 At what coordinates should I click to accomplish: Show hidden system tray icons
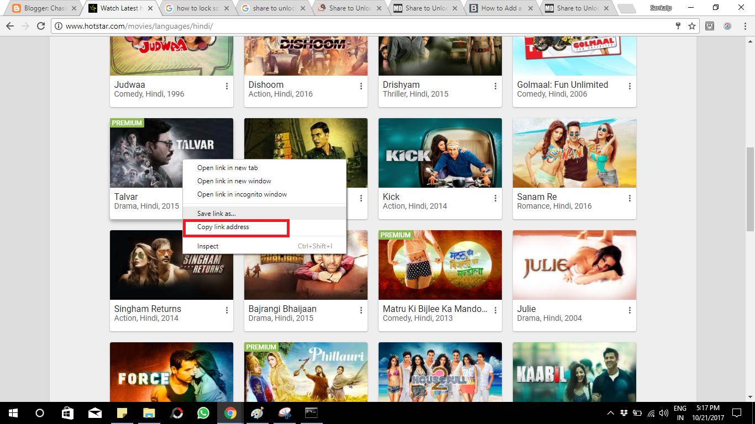pyautogui.click(x=611, y=413)
